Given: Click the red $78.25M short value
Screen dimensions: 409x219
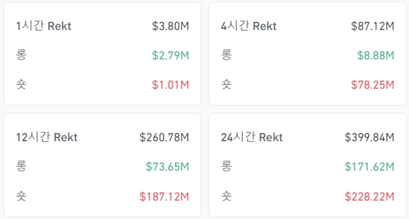Looking at the screenshot, I should [x=372, y=84].
